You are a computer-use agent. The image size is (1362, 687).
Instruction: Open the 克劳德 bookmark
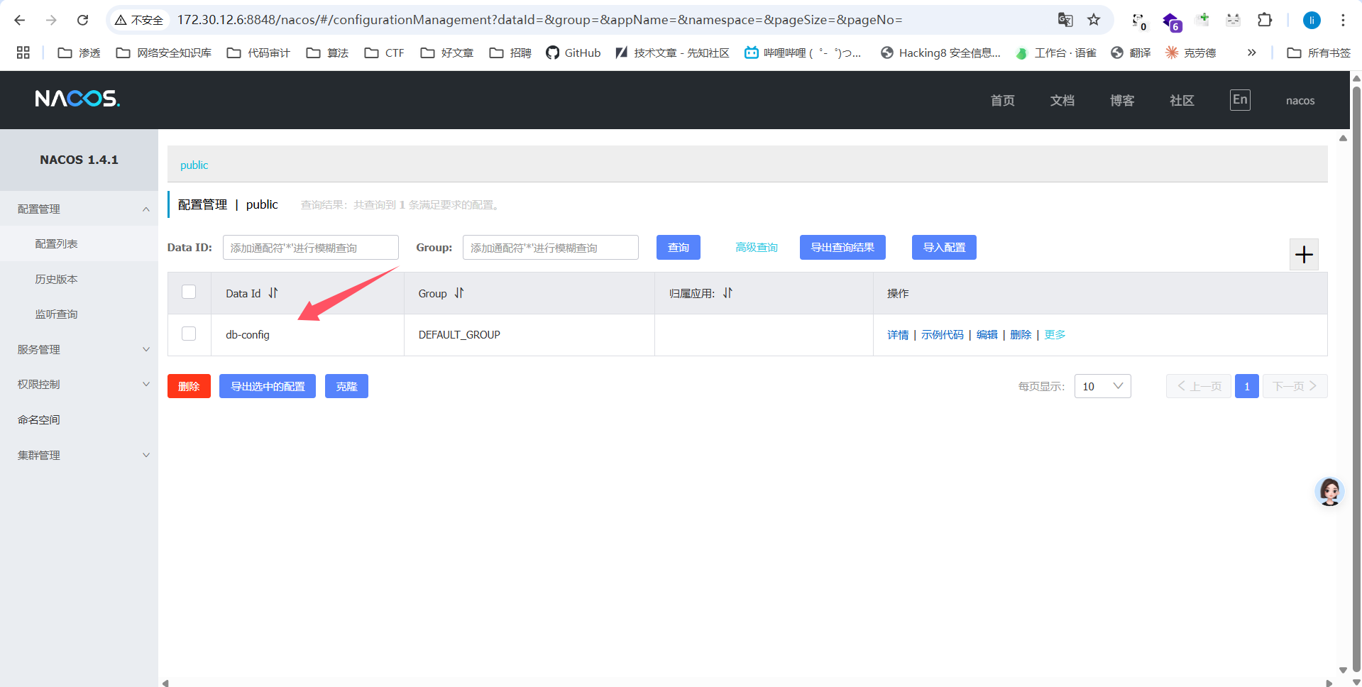[x=1190, y=53]
